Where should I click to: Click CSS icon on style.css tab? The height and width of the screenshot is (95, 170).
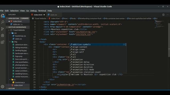[48, 15]
